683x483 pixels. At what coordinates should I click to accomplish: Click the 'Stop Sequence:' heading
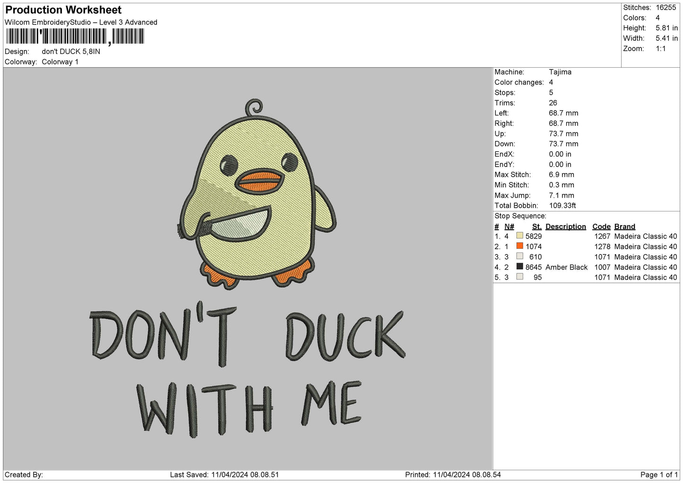(x=520, y=216)
